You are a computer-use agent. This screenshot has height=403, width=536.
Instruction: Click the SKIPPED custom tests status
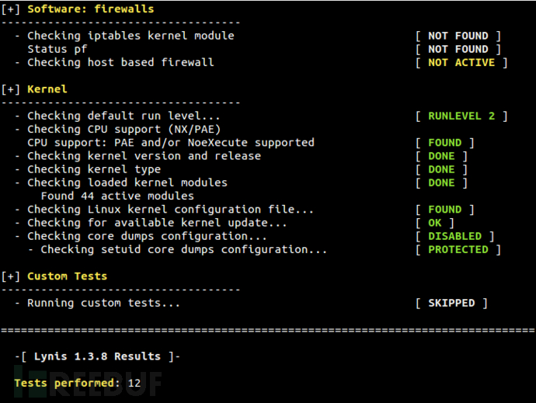click(451, 303)
